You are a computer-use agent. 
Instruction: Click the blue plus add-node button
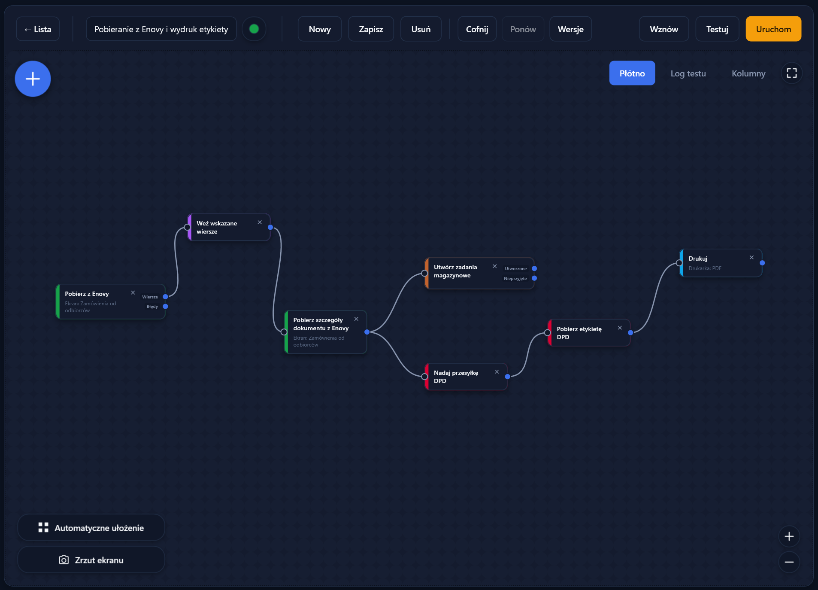pos(33,79)
